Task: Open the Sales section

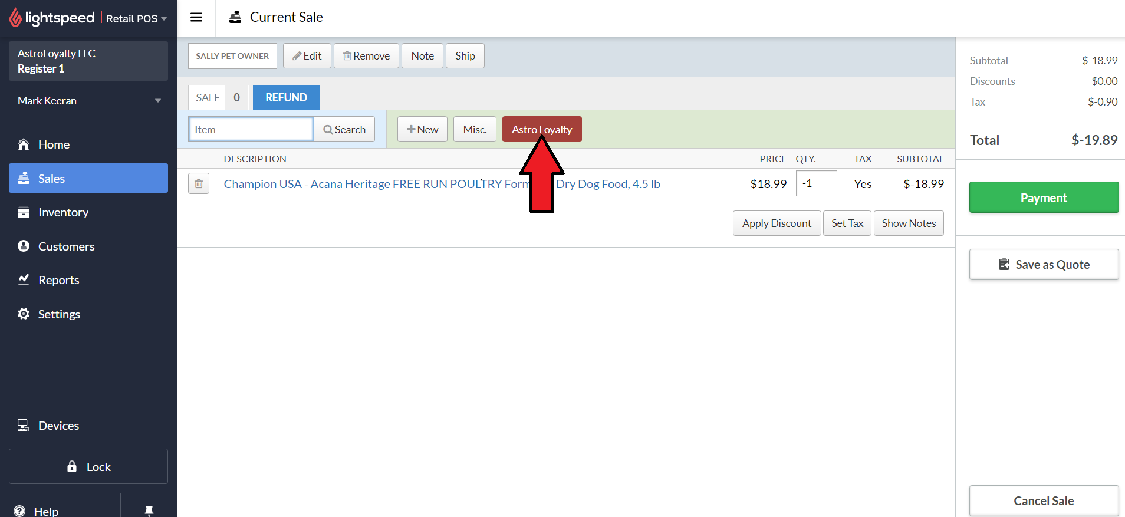Action: pyautogui.click(x=88, y=178)
